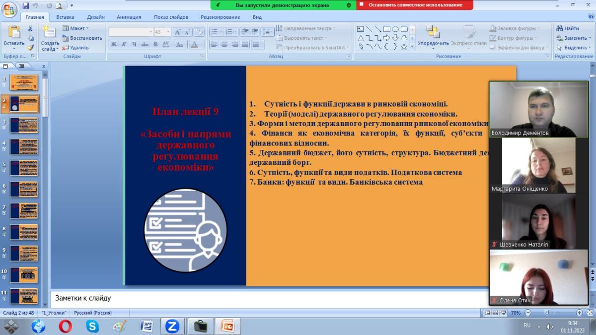Select the triangle shape in gallery
Screen dimensions: 596x335
click(x=360, y=38)
